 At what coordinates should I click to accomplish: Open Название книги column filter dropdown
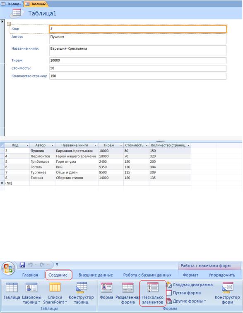pyautogui.click(x=96, y=145)
